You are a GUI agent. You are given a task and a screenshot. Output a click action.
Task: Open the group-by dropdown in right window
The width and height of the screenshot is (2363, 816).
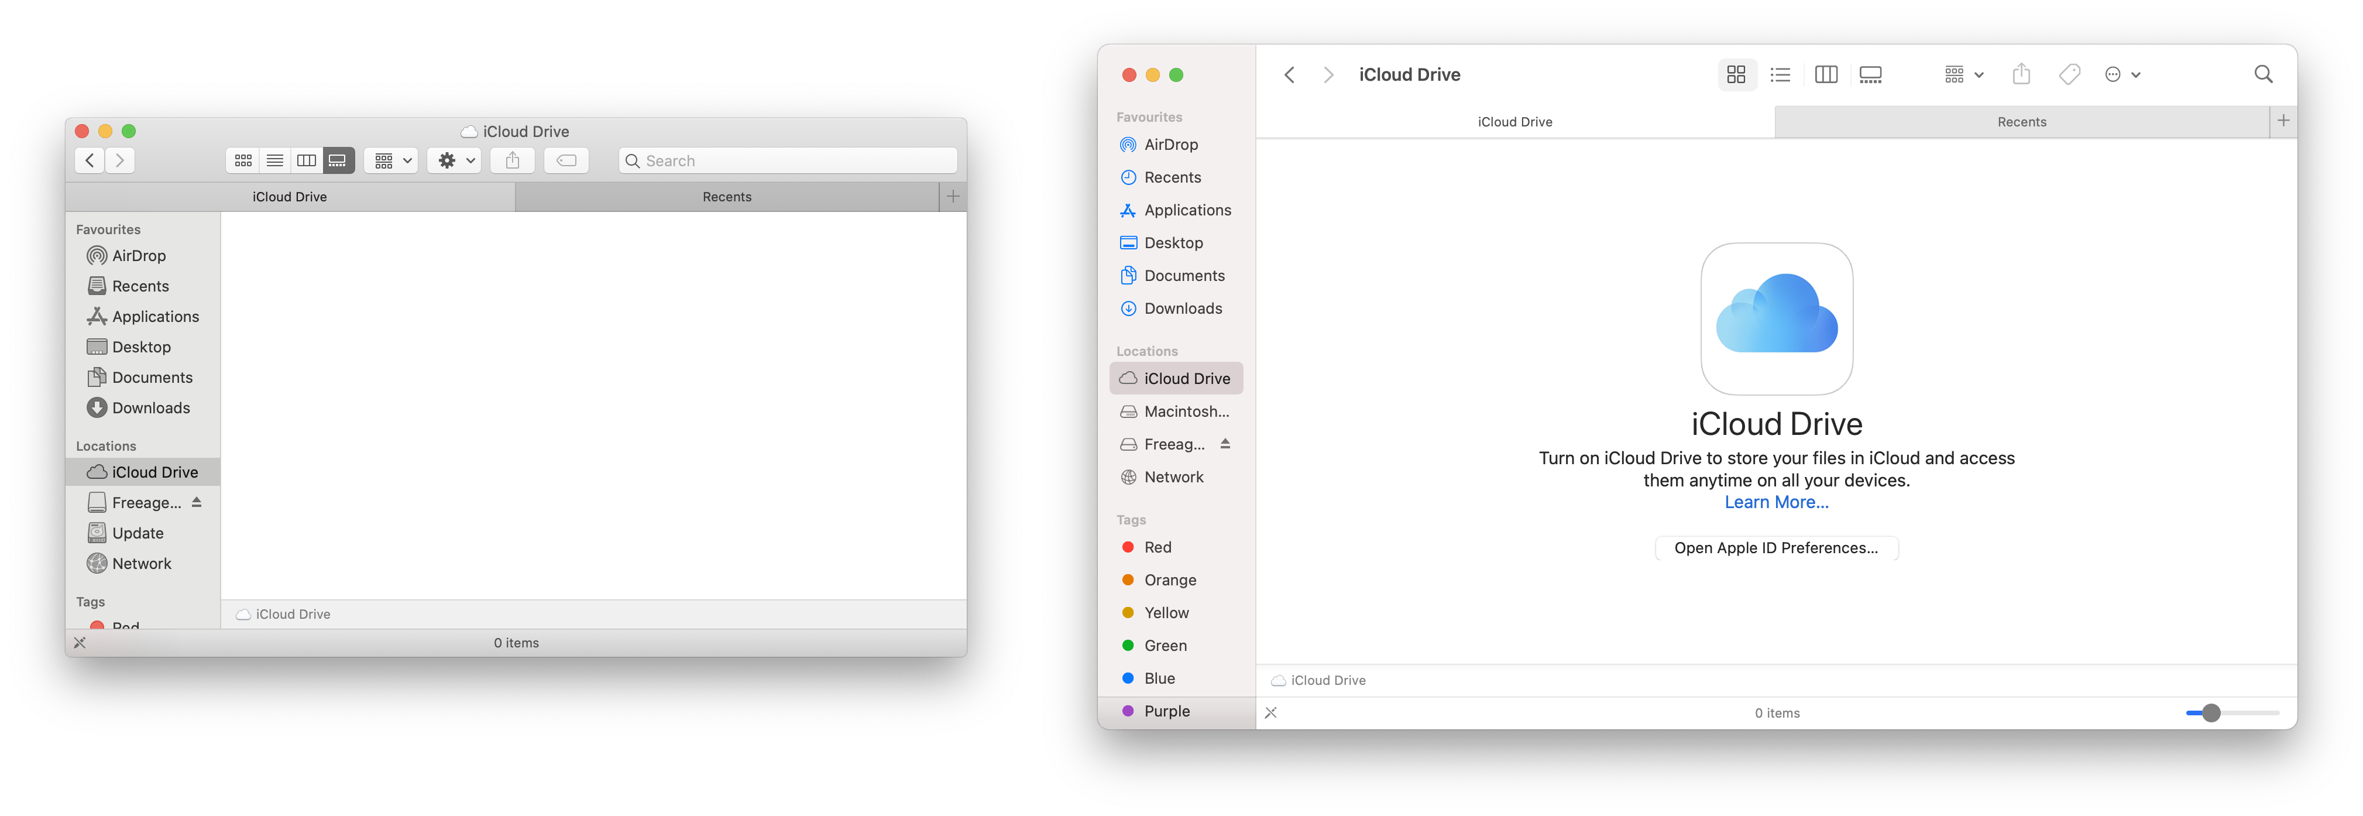pos(1963,74)
